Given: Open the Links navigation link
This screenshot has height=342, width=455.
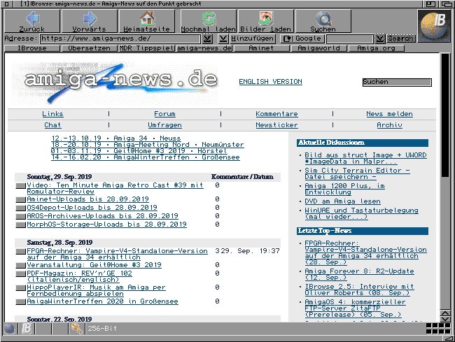Looking at the screenshot, I should point(52,114).
